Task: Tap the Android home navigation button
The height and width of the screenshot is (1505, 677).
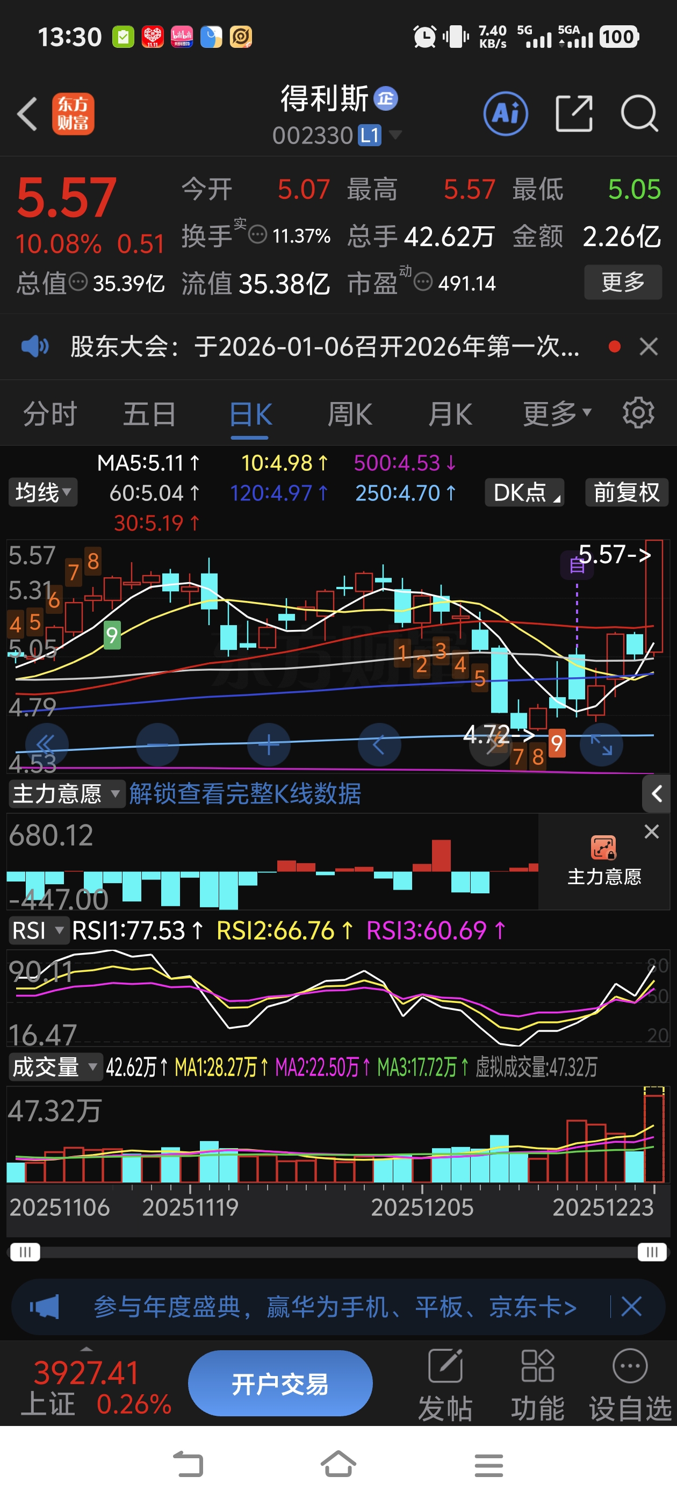Action: pyautogui.click(x=338, y=1465)
